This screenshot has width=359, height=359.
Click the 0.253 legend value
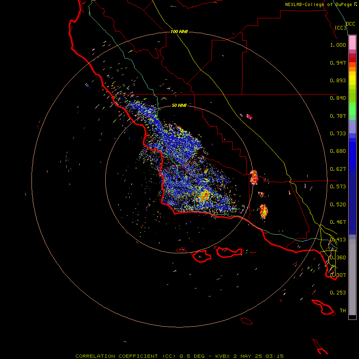(x=338, y=293)
